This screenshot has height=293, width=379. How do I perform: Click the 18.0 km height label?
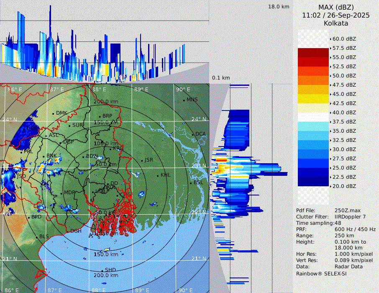coord(279,7)
